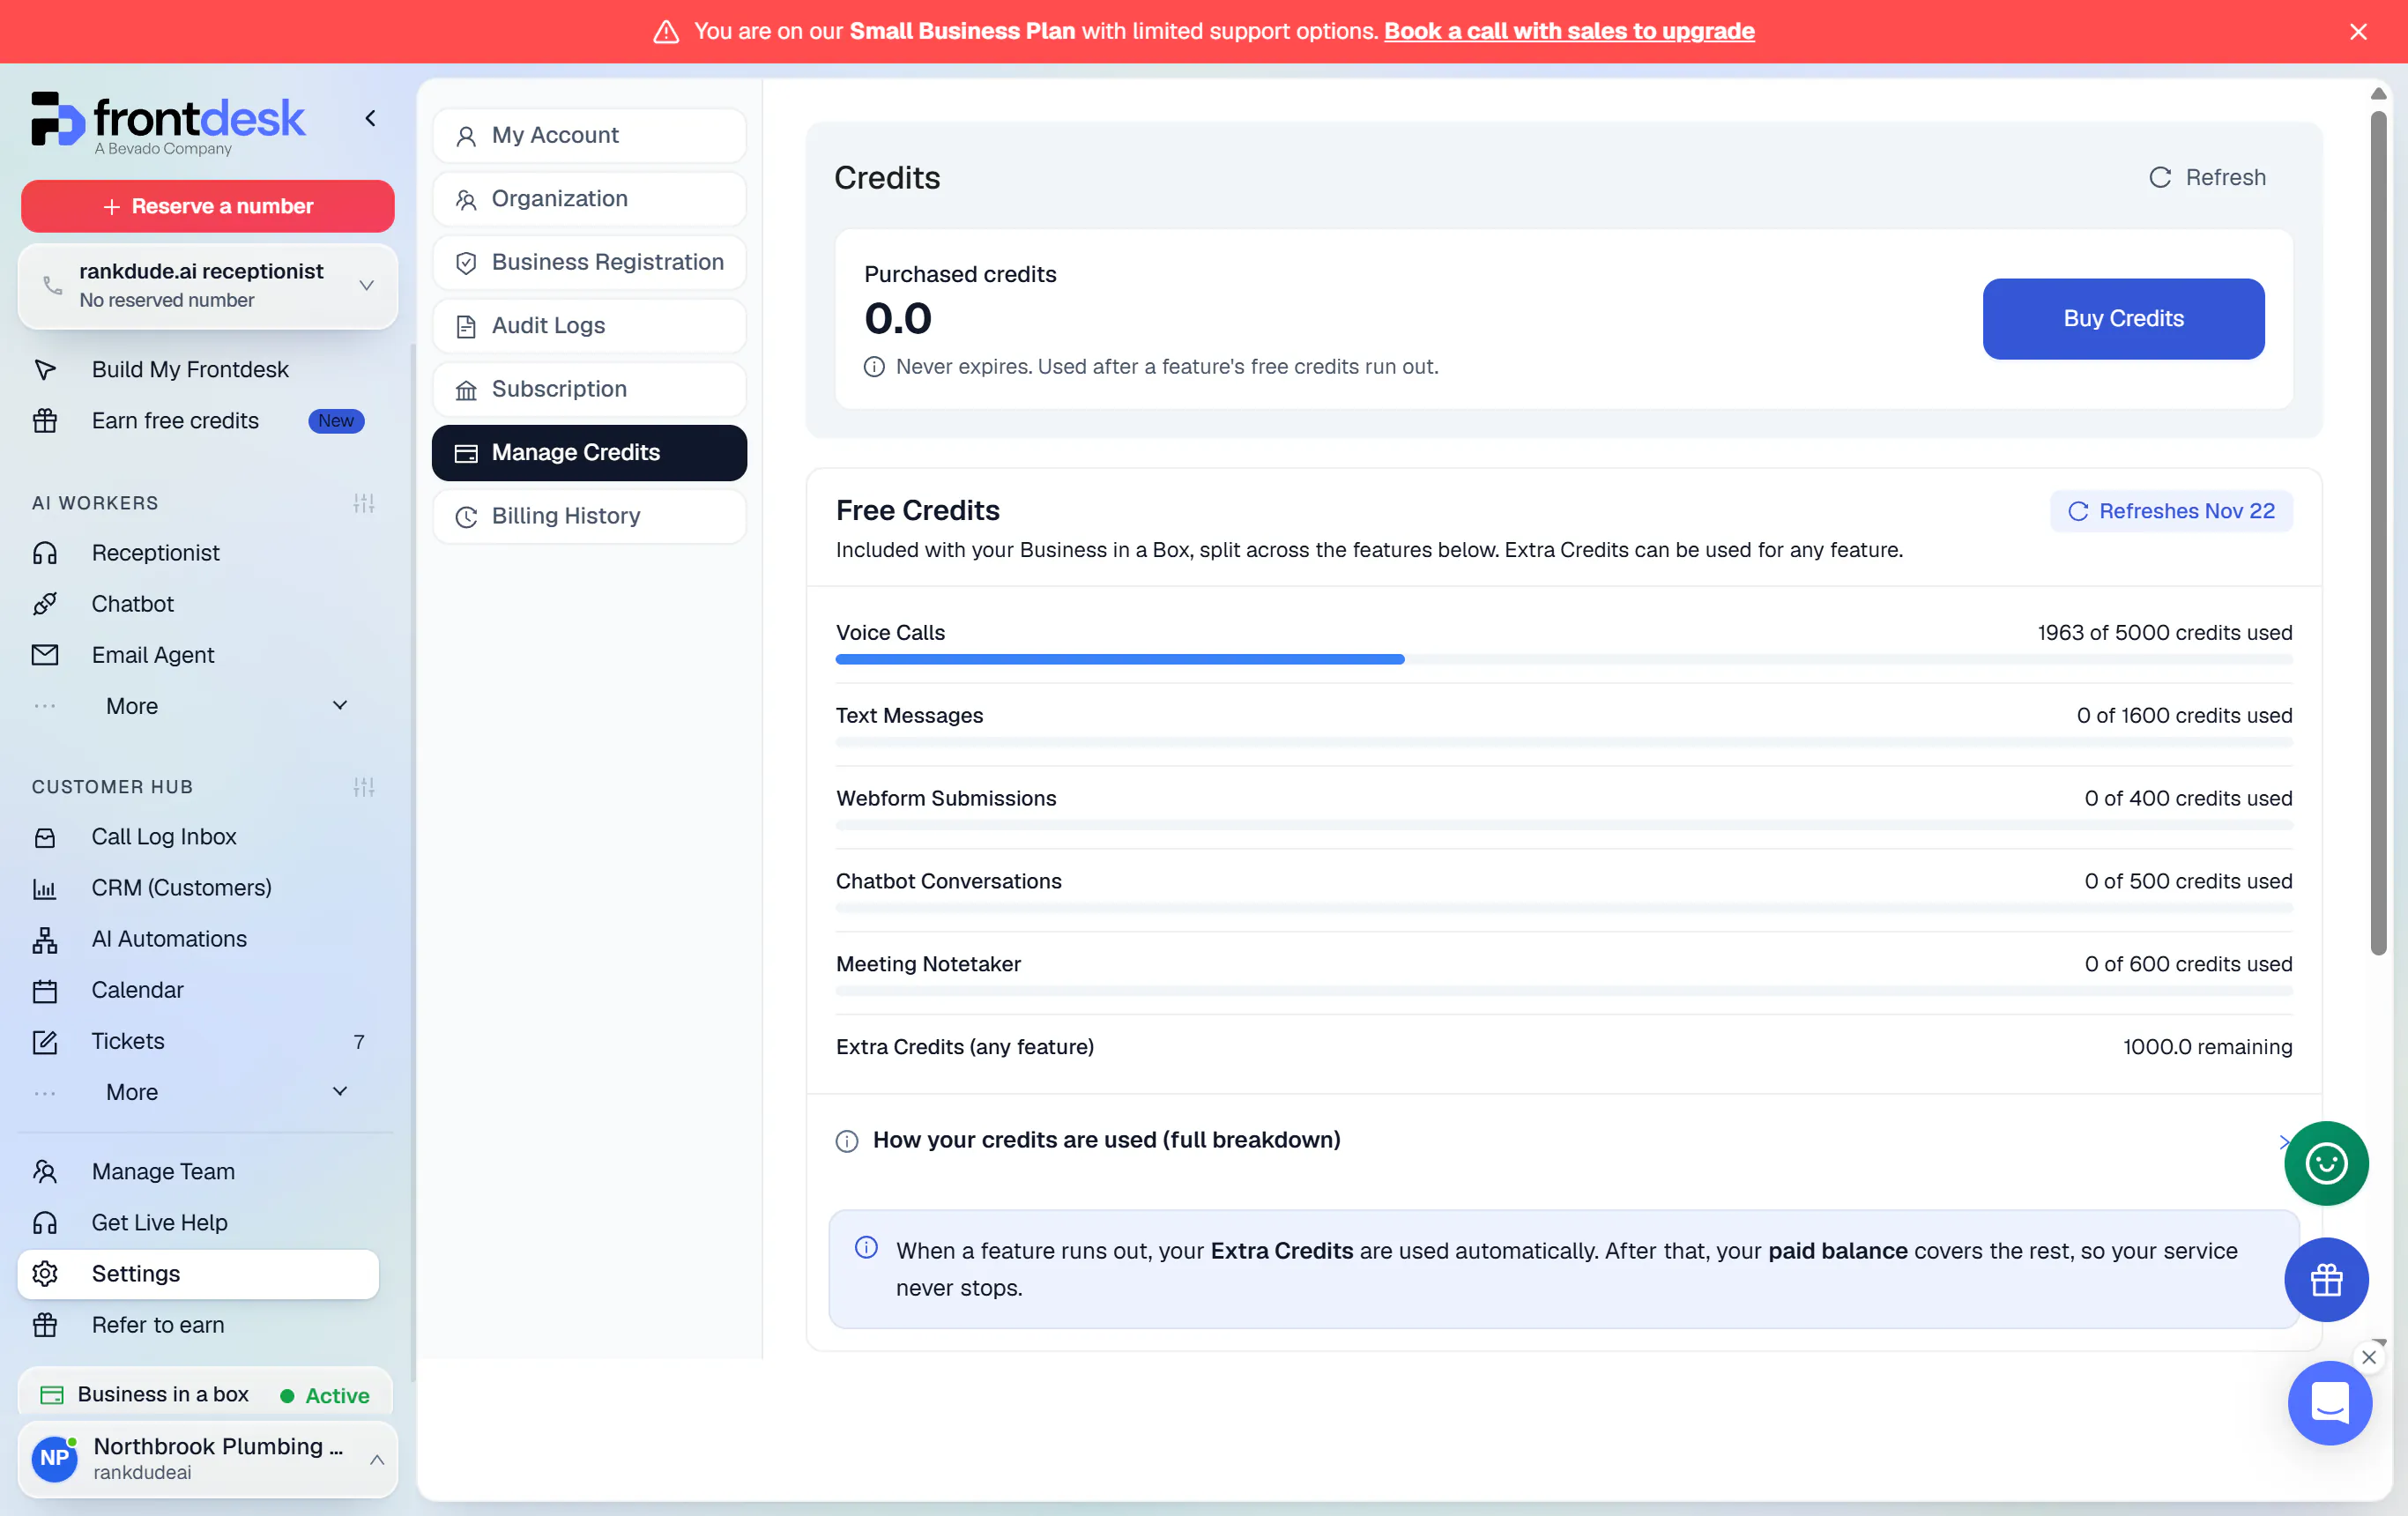The height and width of the screenshot is (1516, 2408).
Task: Follow Book a call with sales link
Action: coord(1569,31)
